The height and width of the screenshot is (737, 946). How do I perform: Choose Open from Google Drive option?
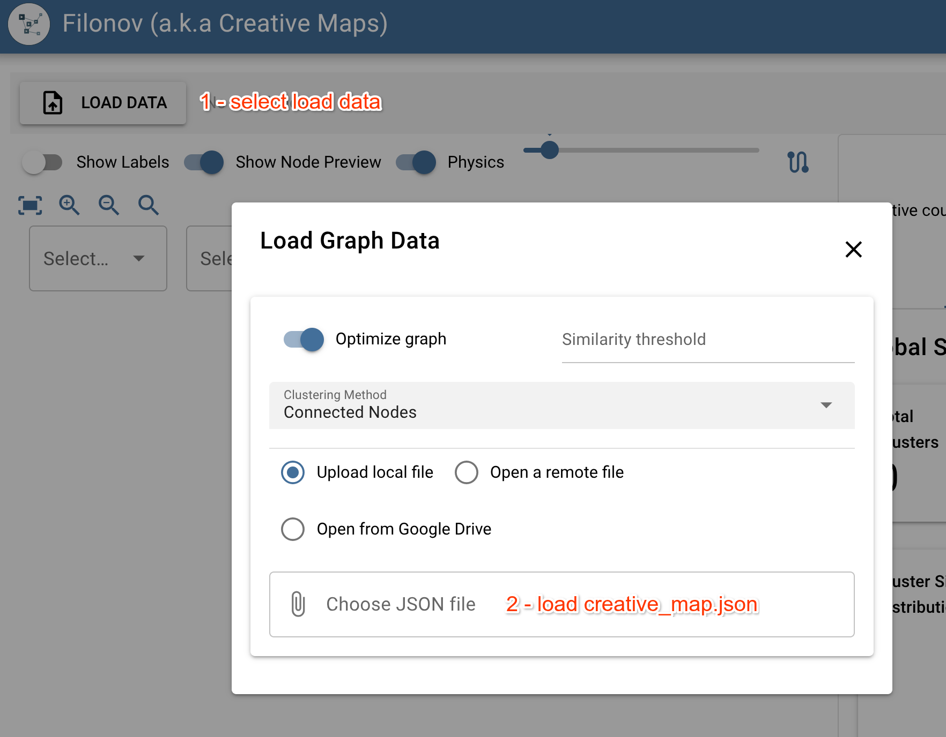point(293,529)
